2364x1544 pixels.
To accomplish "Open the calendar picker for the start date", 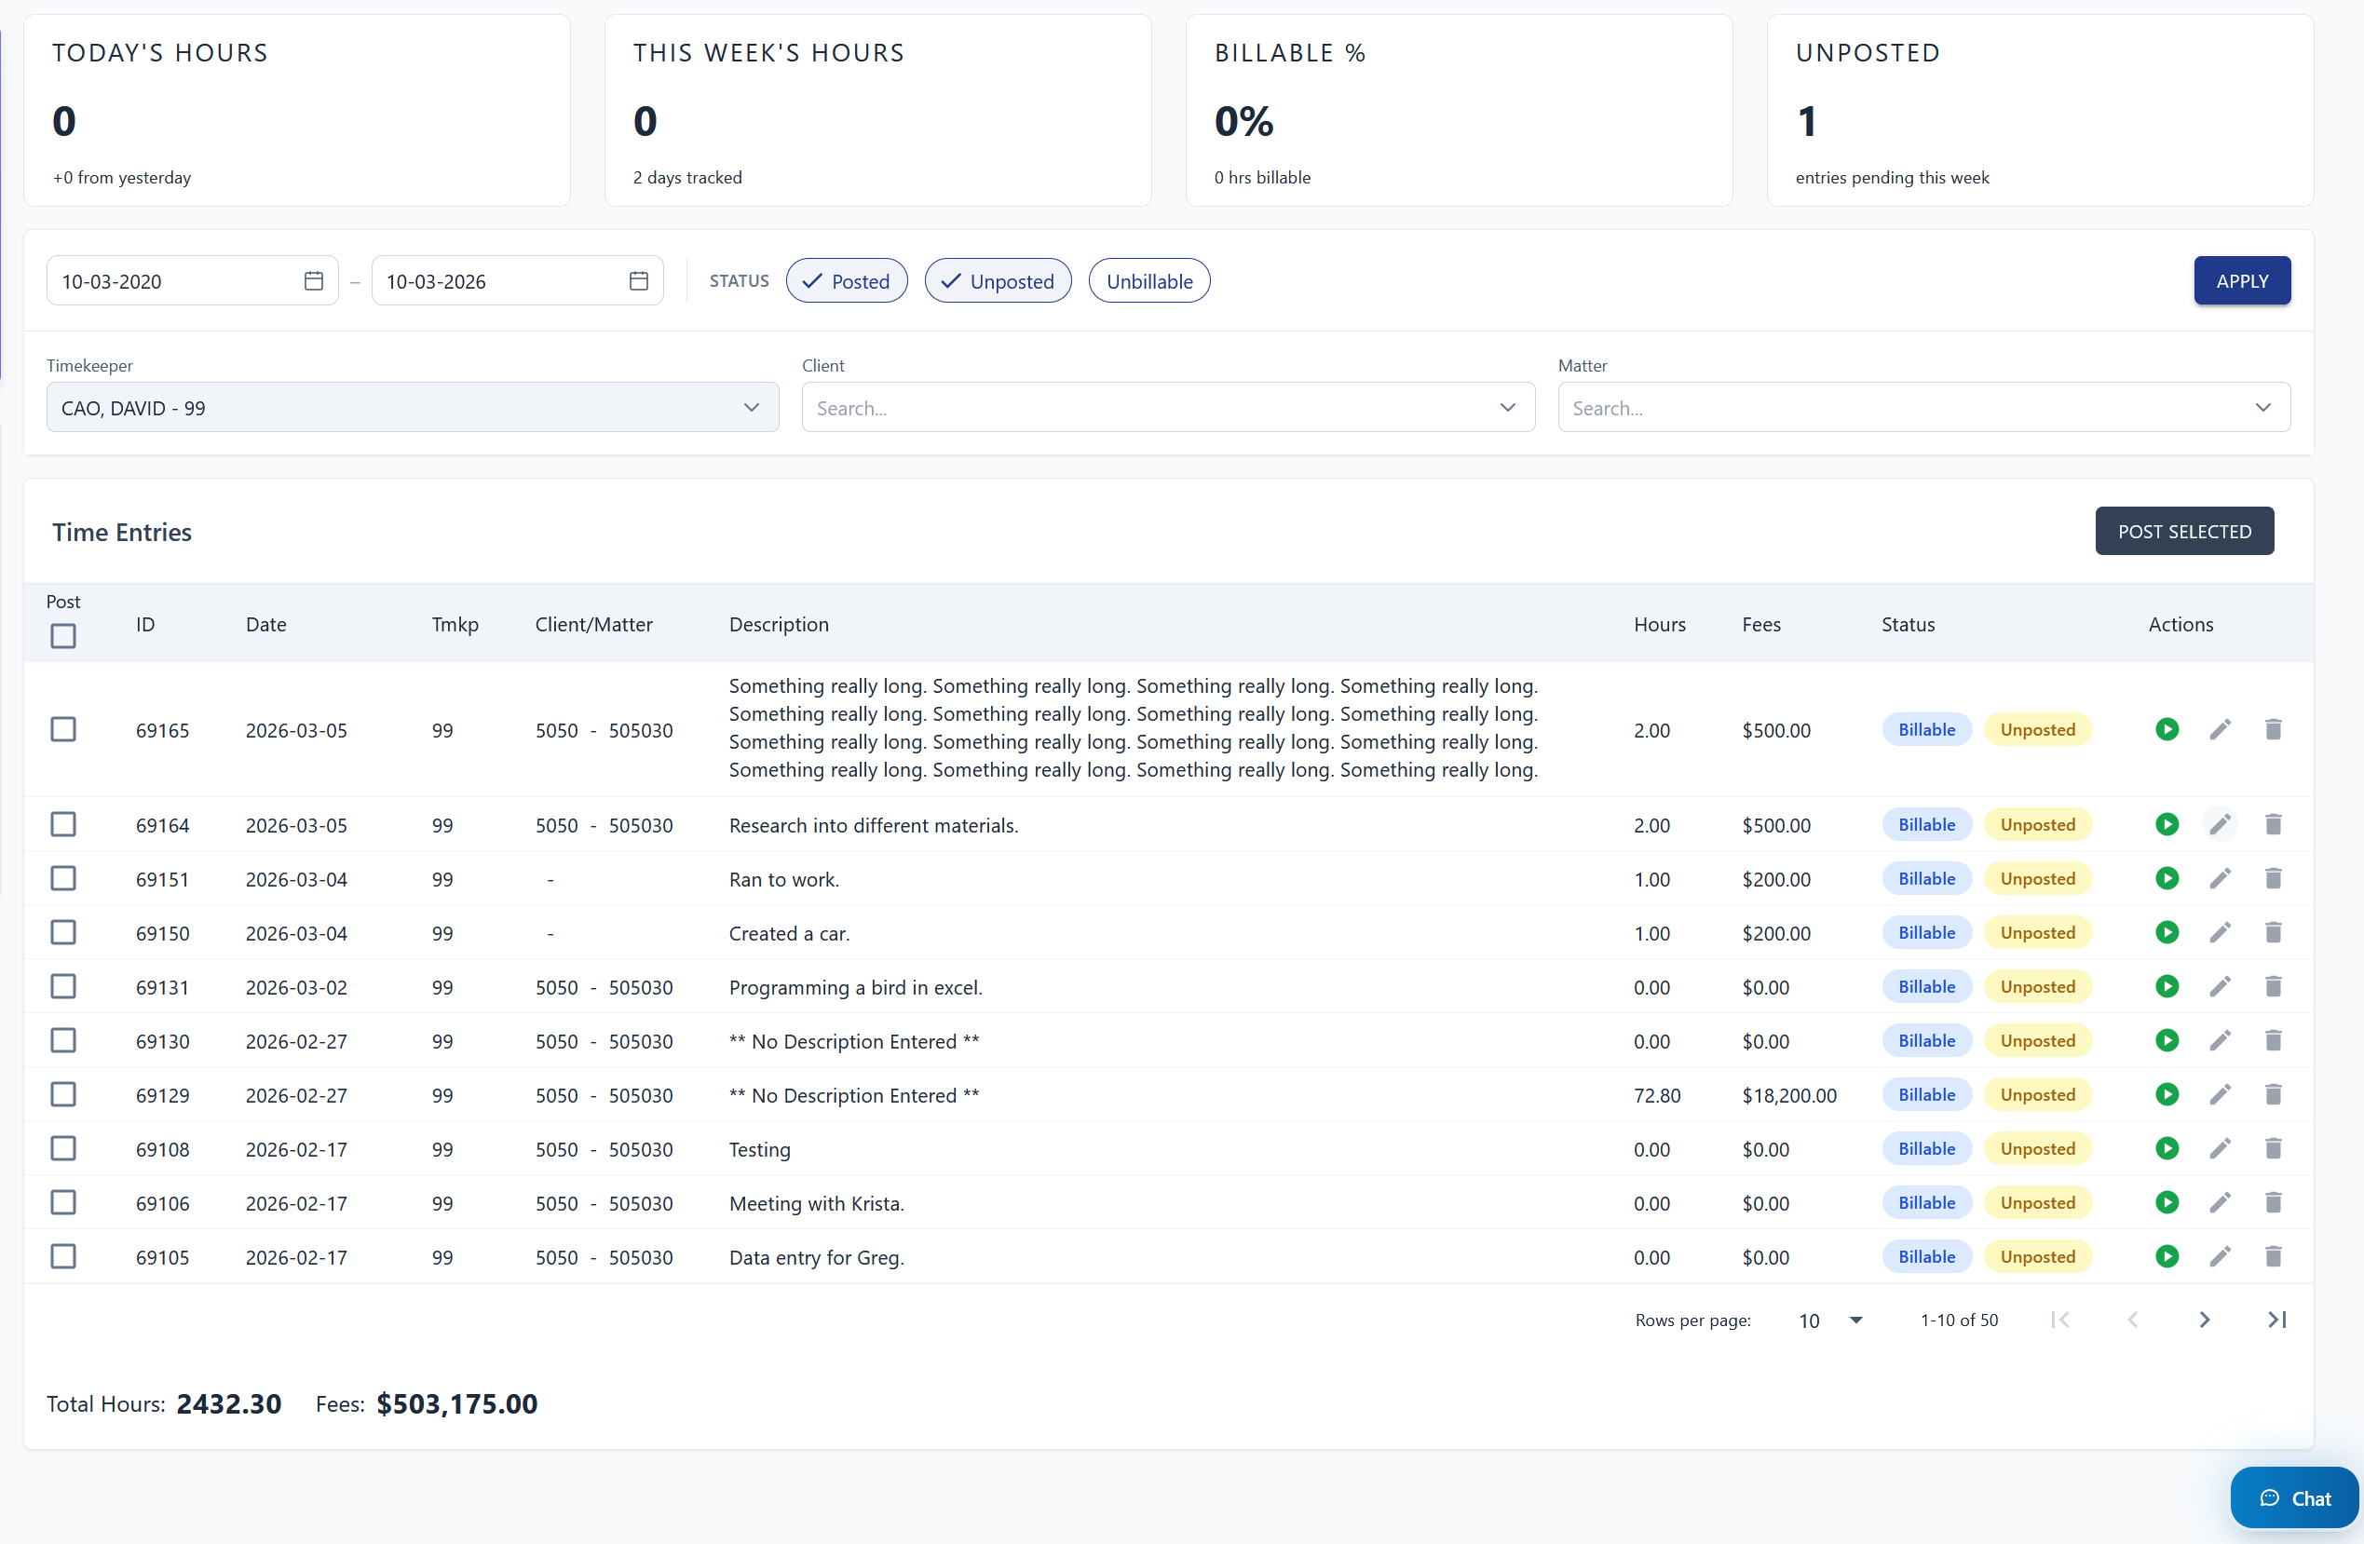I will [x=313, y=281].
